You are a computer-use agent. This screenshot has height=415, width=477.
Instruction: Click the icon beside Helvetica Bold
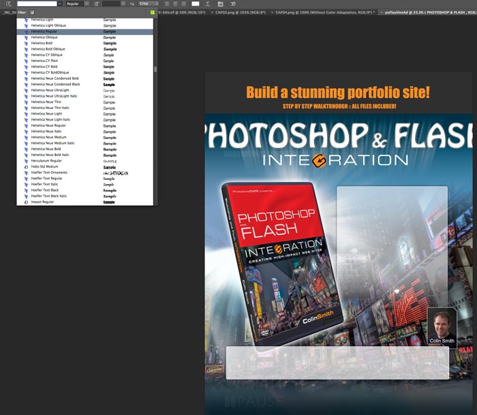(x=26, y=43)
